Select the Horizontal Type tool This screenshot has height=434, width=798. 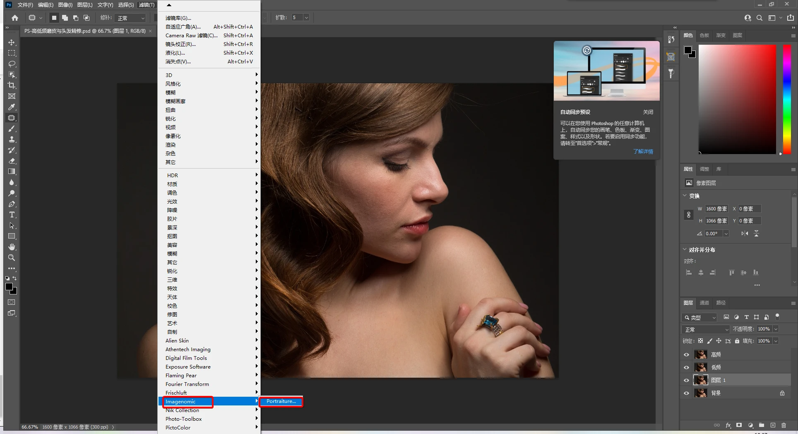[x=12, y=215]
